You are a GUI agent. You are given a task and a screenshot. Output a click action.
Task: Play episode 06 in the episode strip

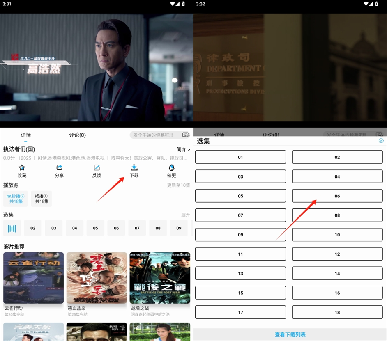116,228
